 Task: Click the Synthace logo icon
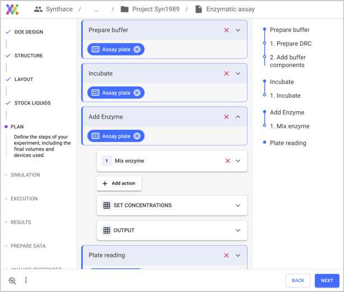[12, 10]
